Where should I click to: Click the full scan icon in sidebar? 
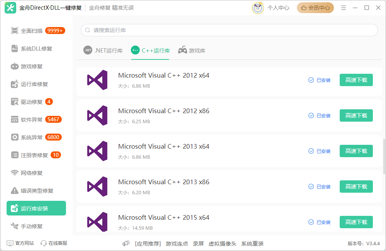coord(15,31)
